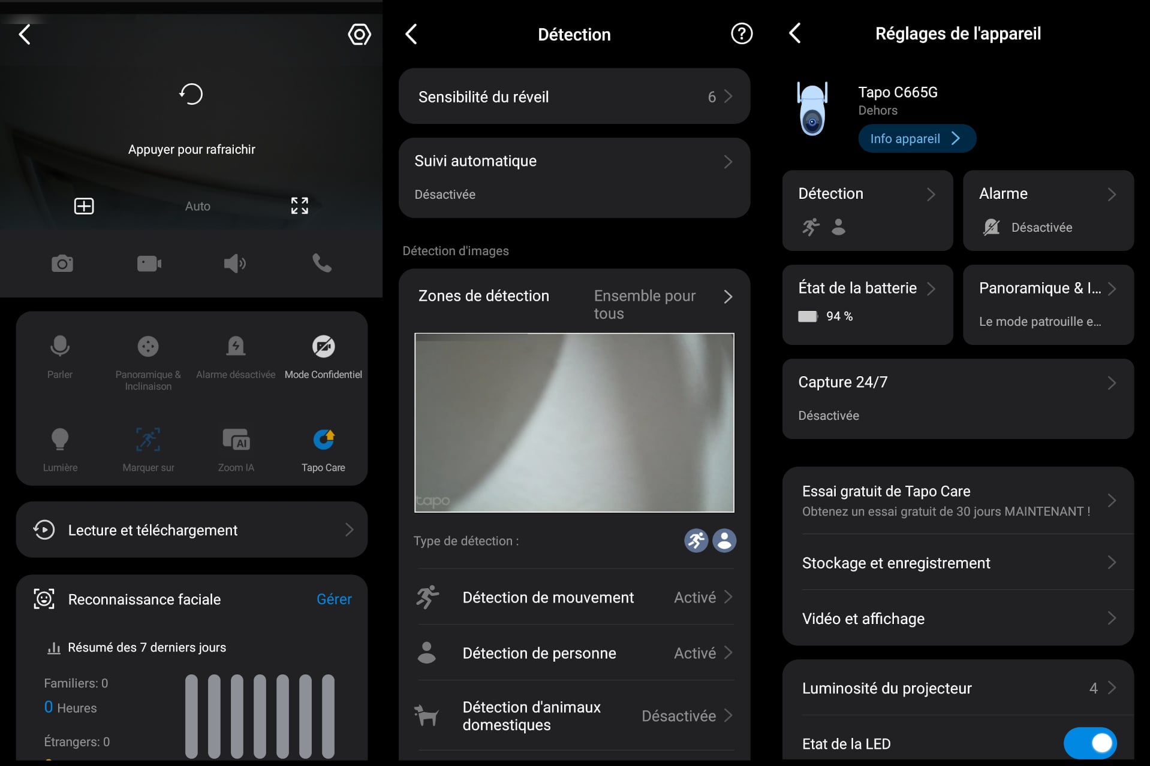The height and width of the screenshot is (766, 1150).
Task: Toggle the speaker volume icon
Action: click(234, 264)
